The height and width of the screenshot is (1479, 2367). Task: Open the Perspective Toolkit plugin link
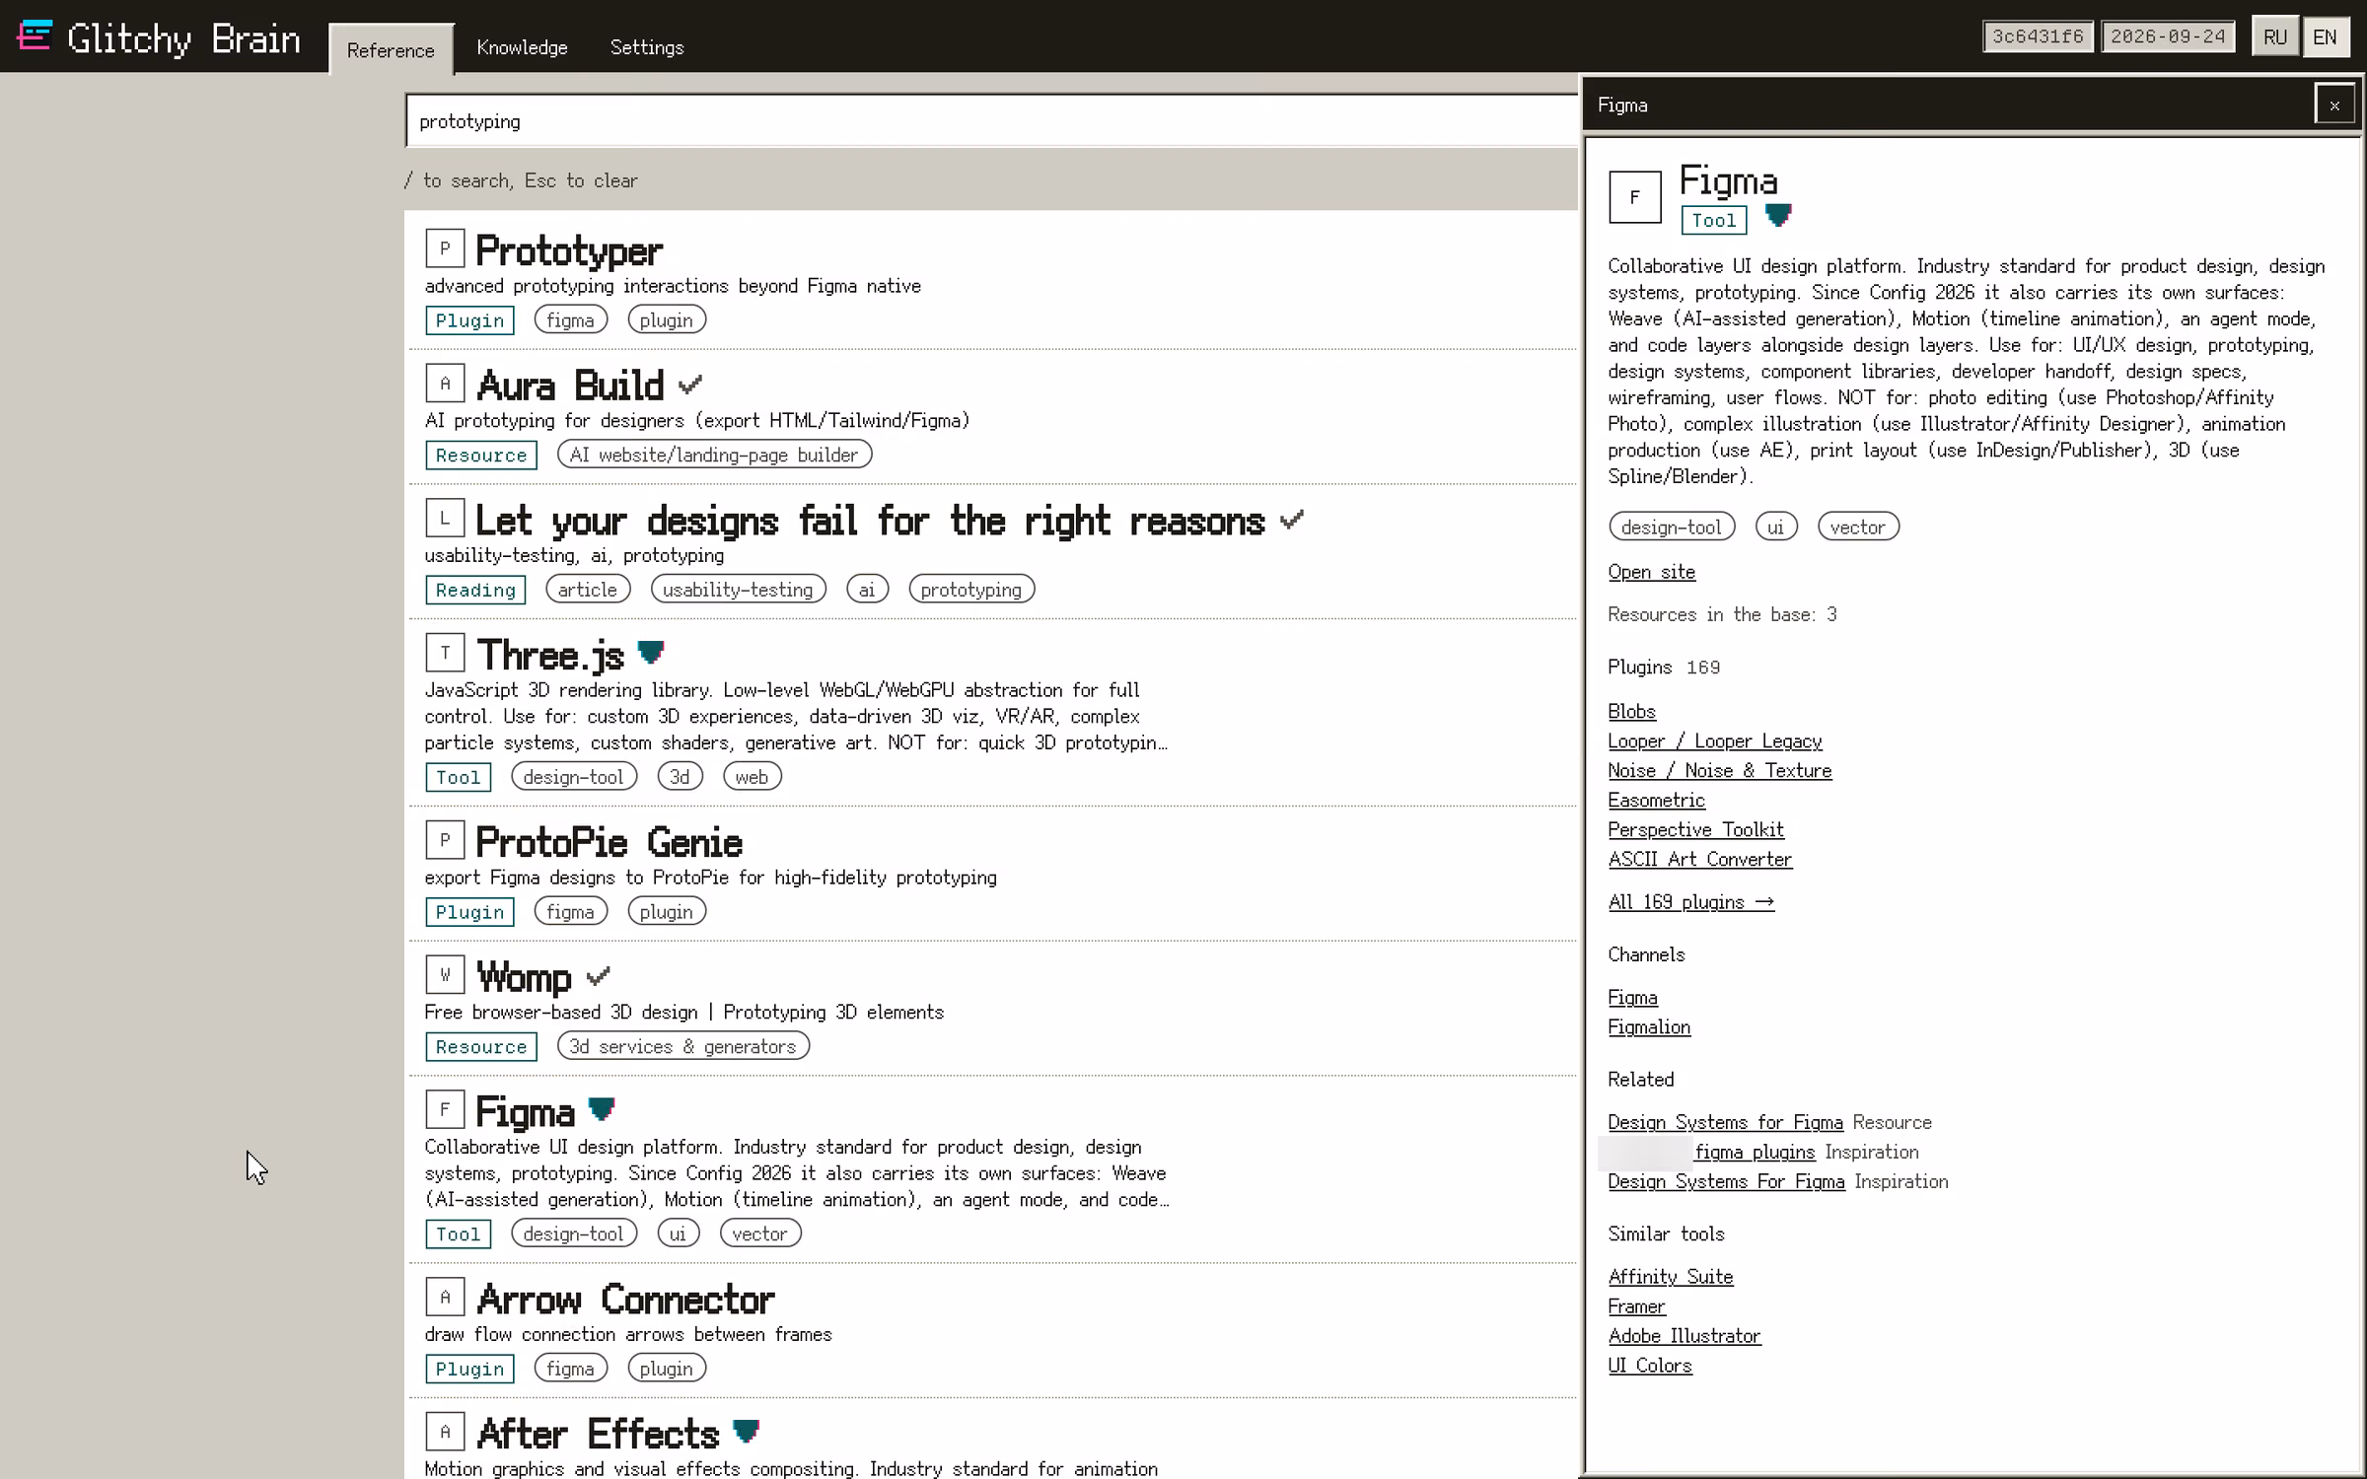[x=1695, y=830]
